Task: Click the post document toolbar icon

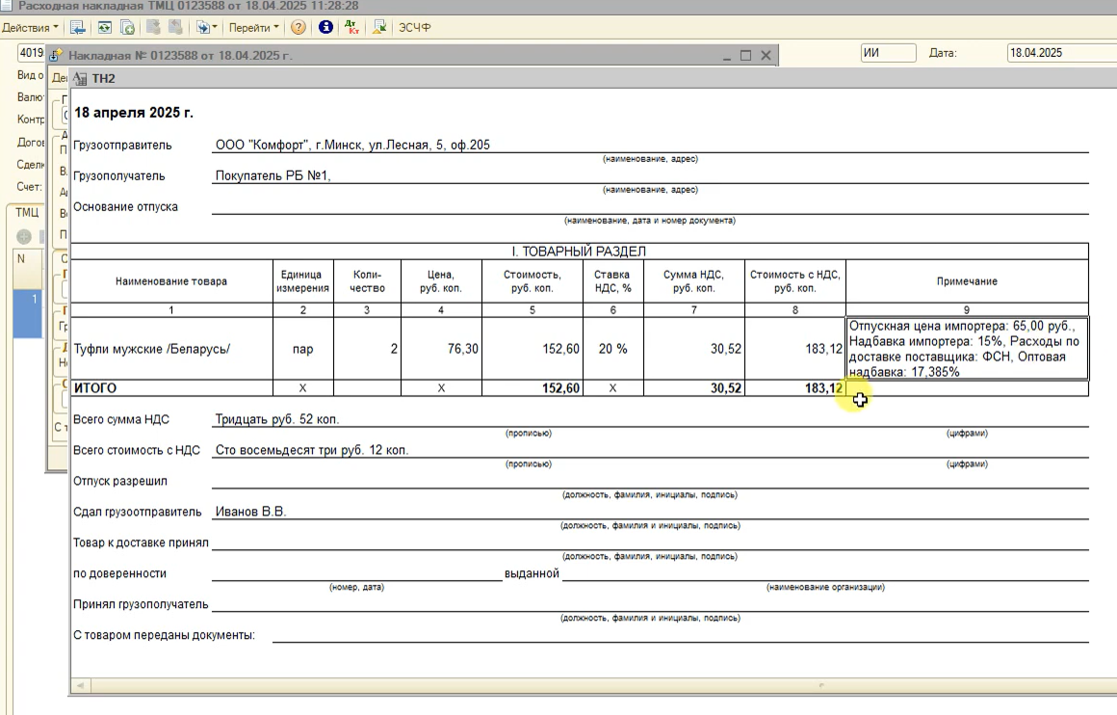Action: pyautogui.click(x=153, y=28)
